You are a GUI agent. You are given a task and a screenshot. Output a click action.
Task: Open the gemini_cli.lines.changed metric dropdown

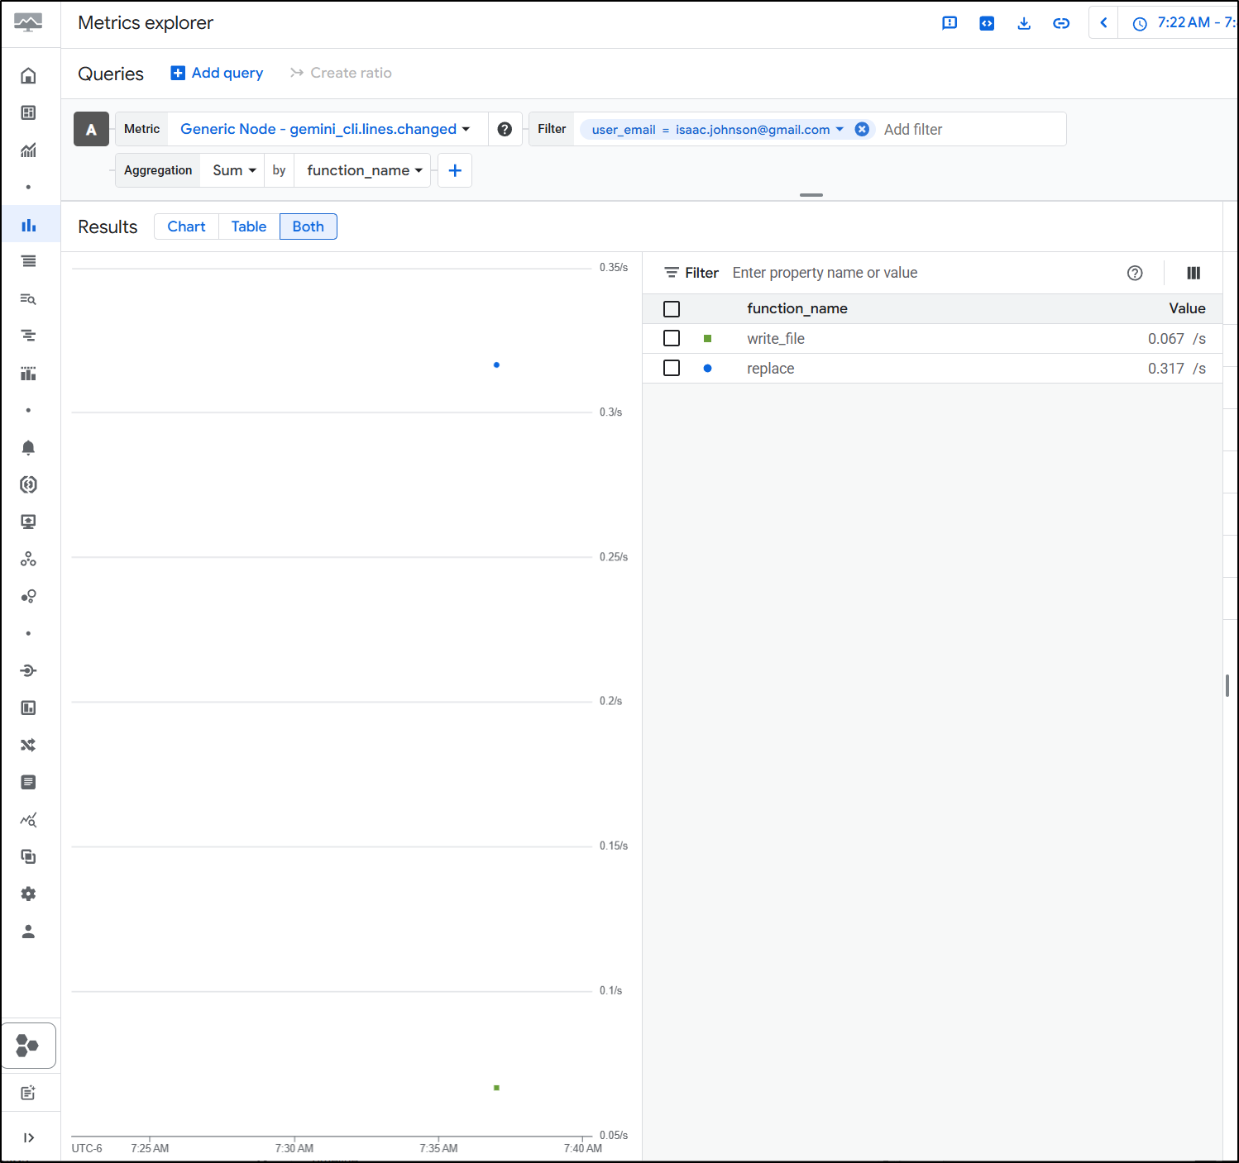[325, 129]
